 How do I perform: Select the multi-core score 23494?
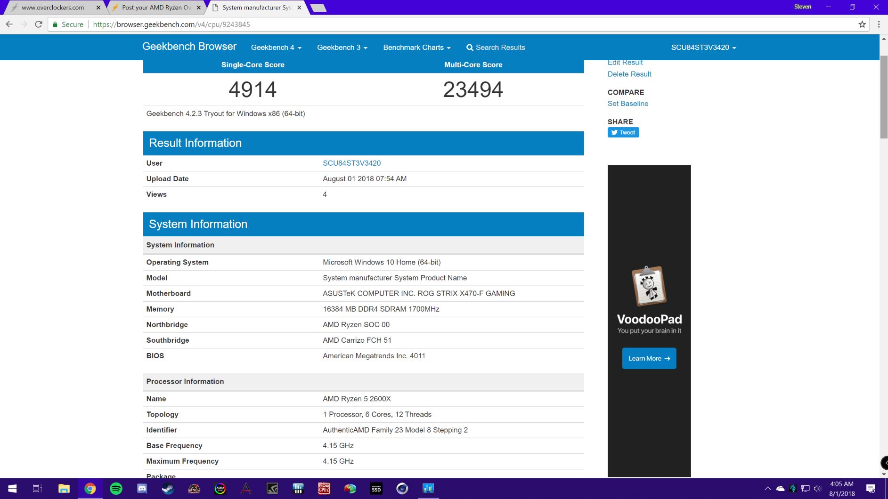pos(473,89)
